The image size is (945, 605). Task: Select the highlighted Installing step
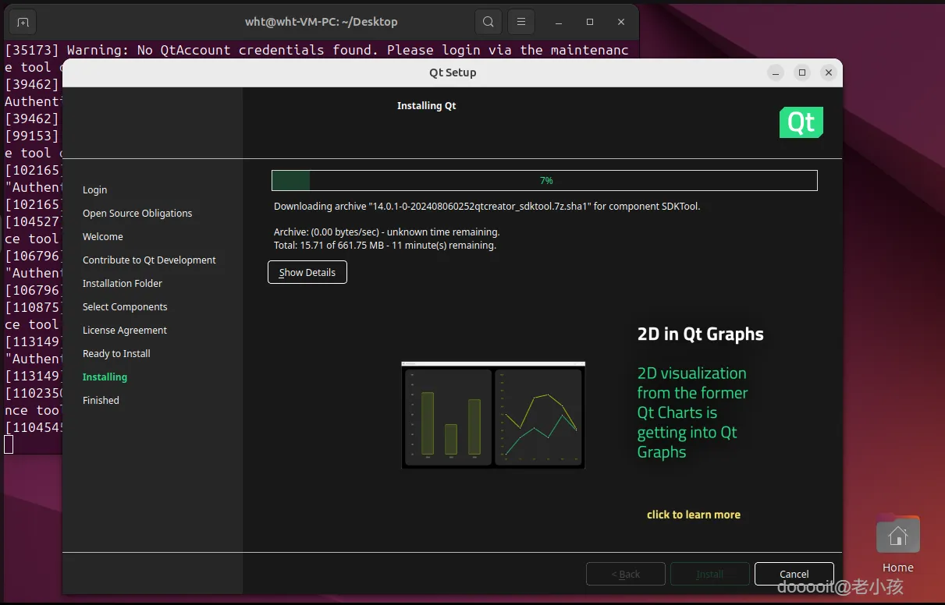(105, 377)
